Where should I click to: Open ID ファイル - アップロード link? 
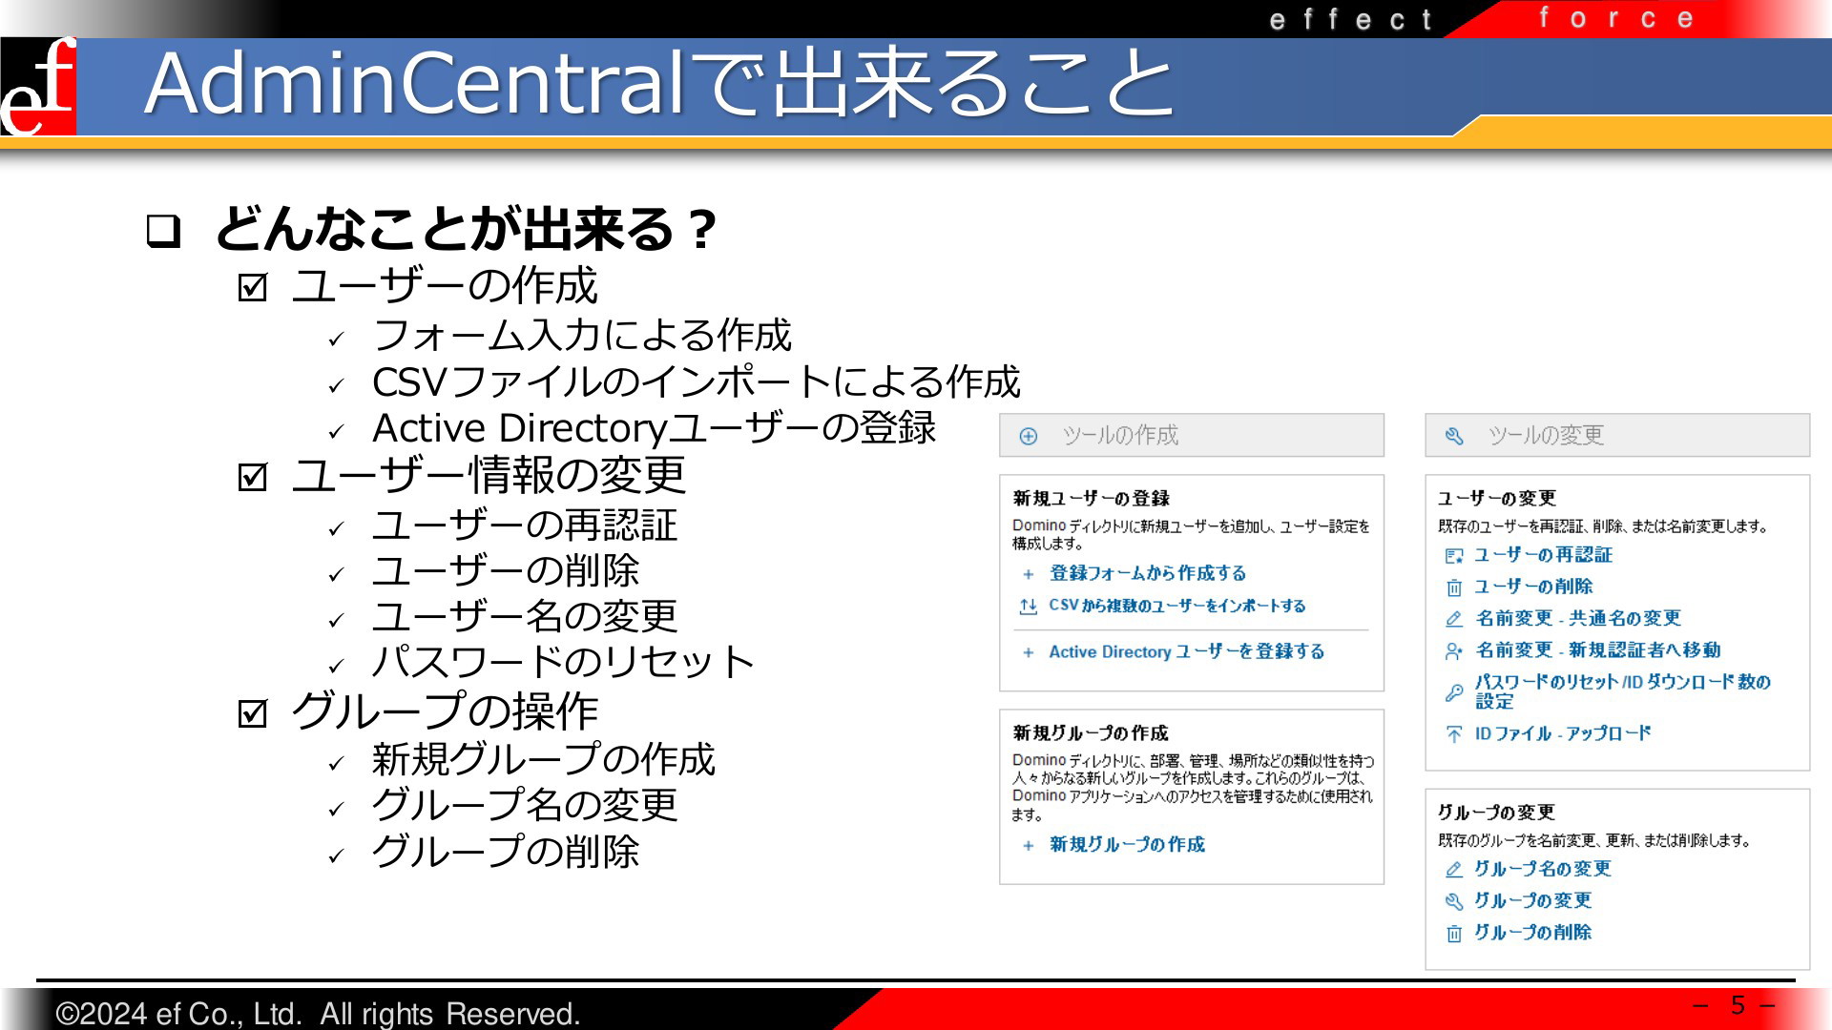tap(1563, 733)
